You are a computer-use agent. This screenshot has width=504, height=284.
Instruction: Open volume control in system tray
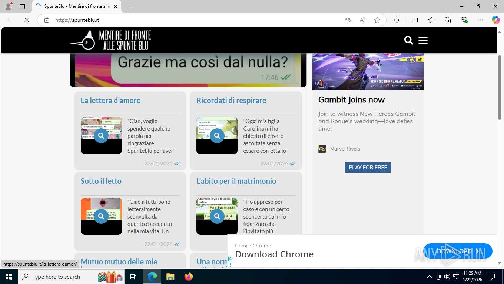[447, 277]
